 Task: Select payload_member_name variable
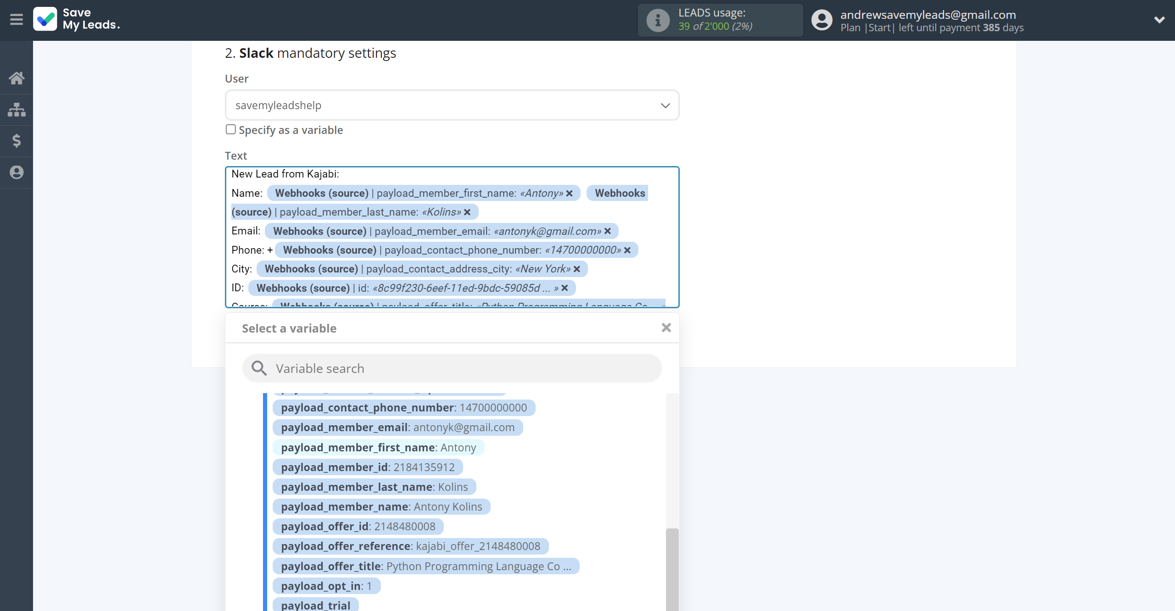tap(381, 507)
